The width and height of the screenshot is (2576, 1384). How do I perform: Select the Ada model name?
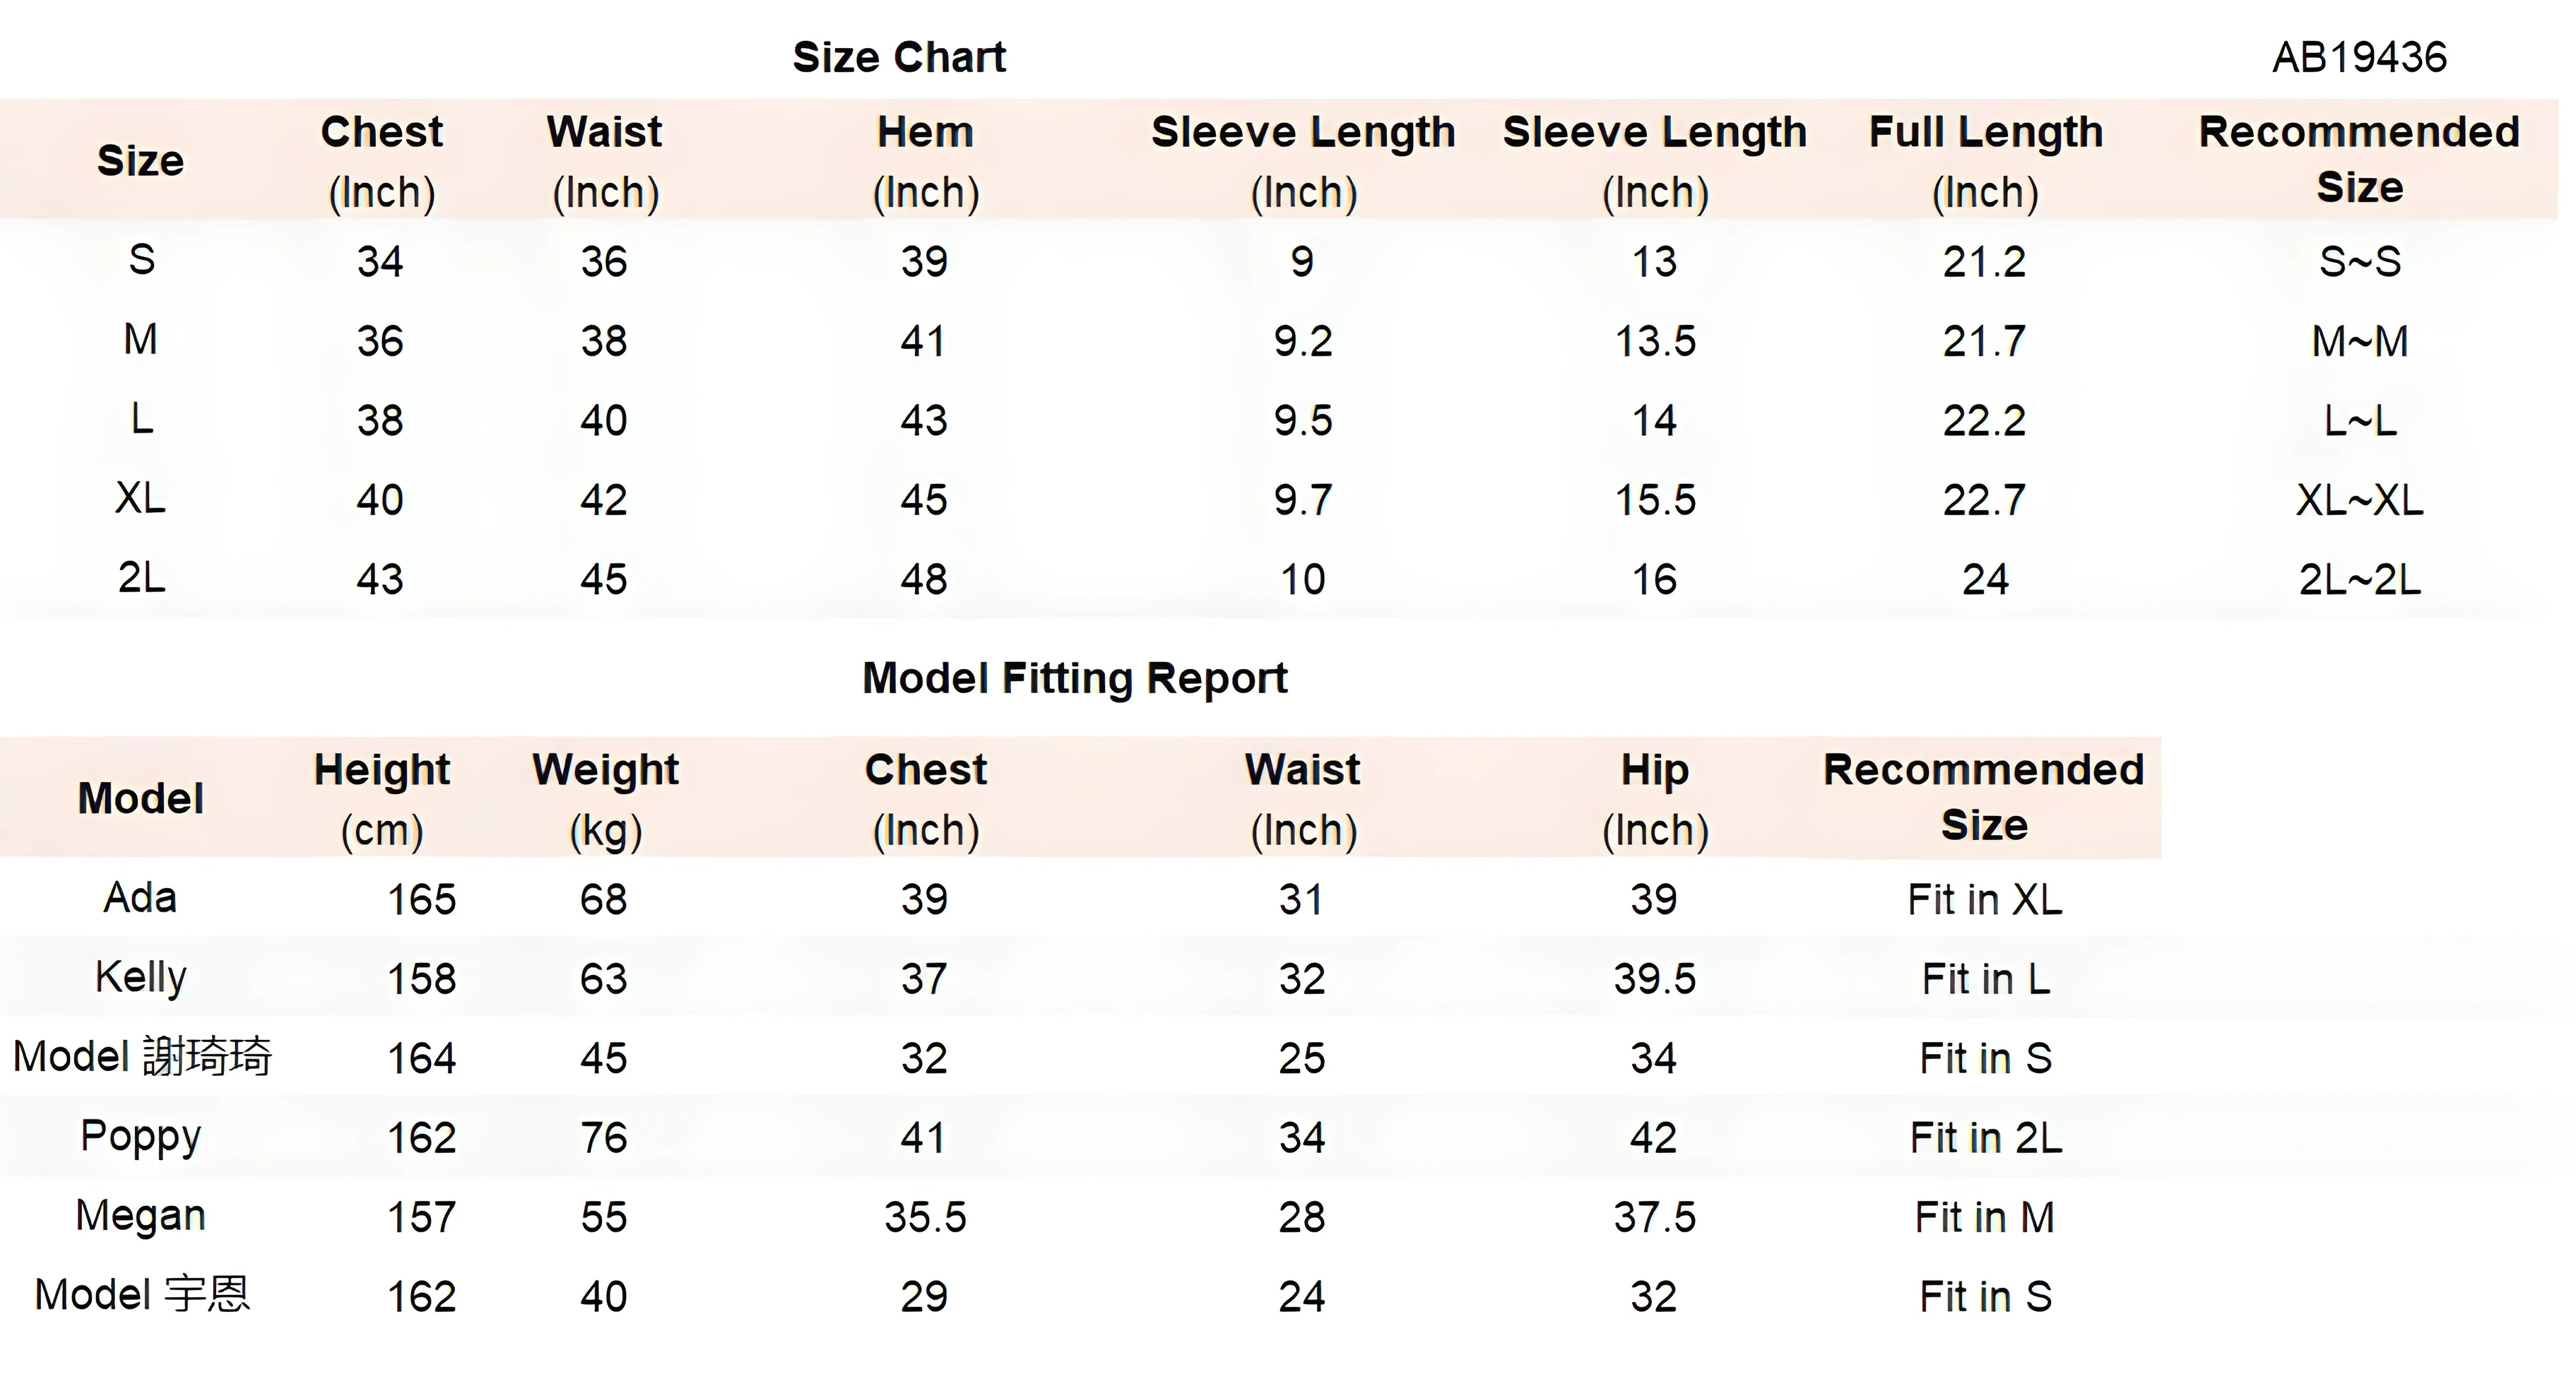[140, 897]
